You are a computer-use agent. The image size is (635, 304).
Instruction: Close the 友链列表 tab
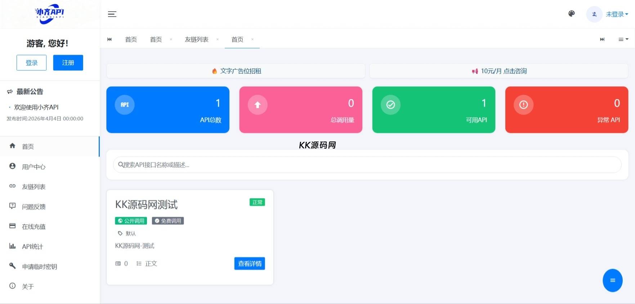[218, 39]
